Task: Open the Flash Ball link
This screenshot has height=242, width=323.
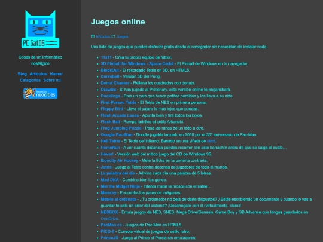Action: click(110, 122)
